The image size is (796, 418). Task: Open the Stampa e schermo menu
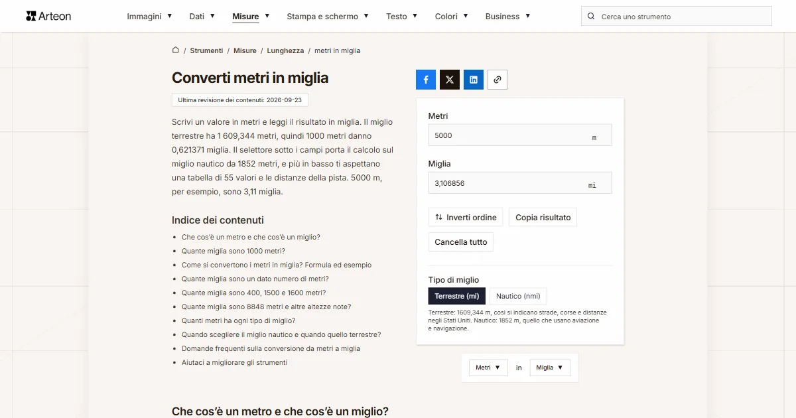click(328, 17)
